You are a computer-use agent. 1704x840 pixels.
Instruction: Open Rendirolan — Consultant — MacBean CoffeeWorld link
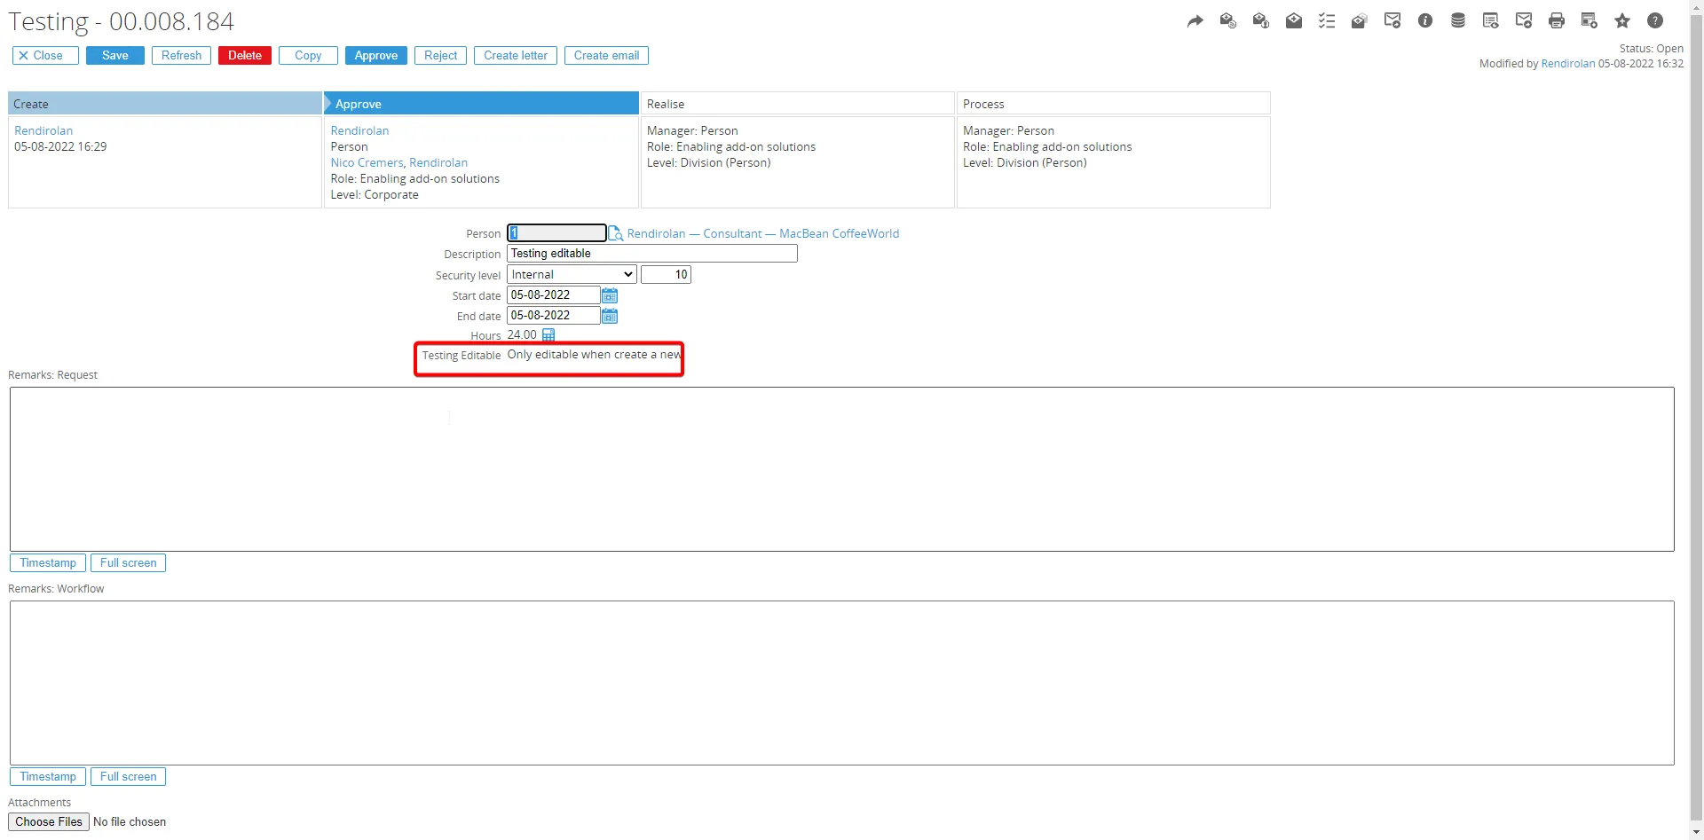click(x=762, y=234)
